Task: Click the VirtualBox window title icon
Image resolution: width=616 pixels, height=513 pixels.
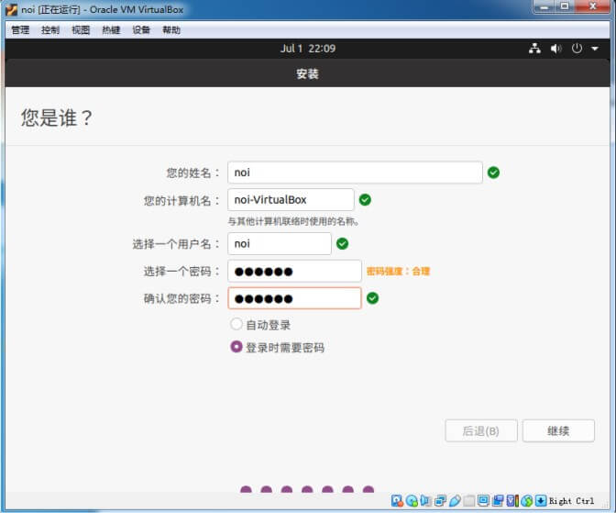Action: [x=11, y=9]
